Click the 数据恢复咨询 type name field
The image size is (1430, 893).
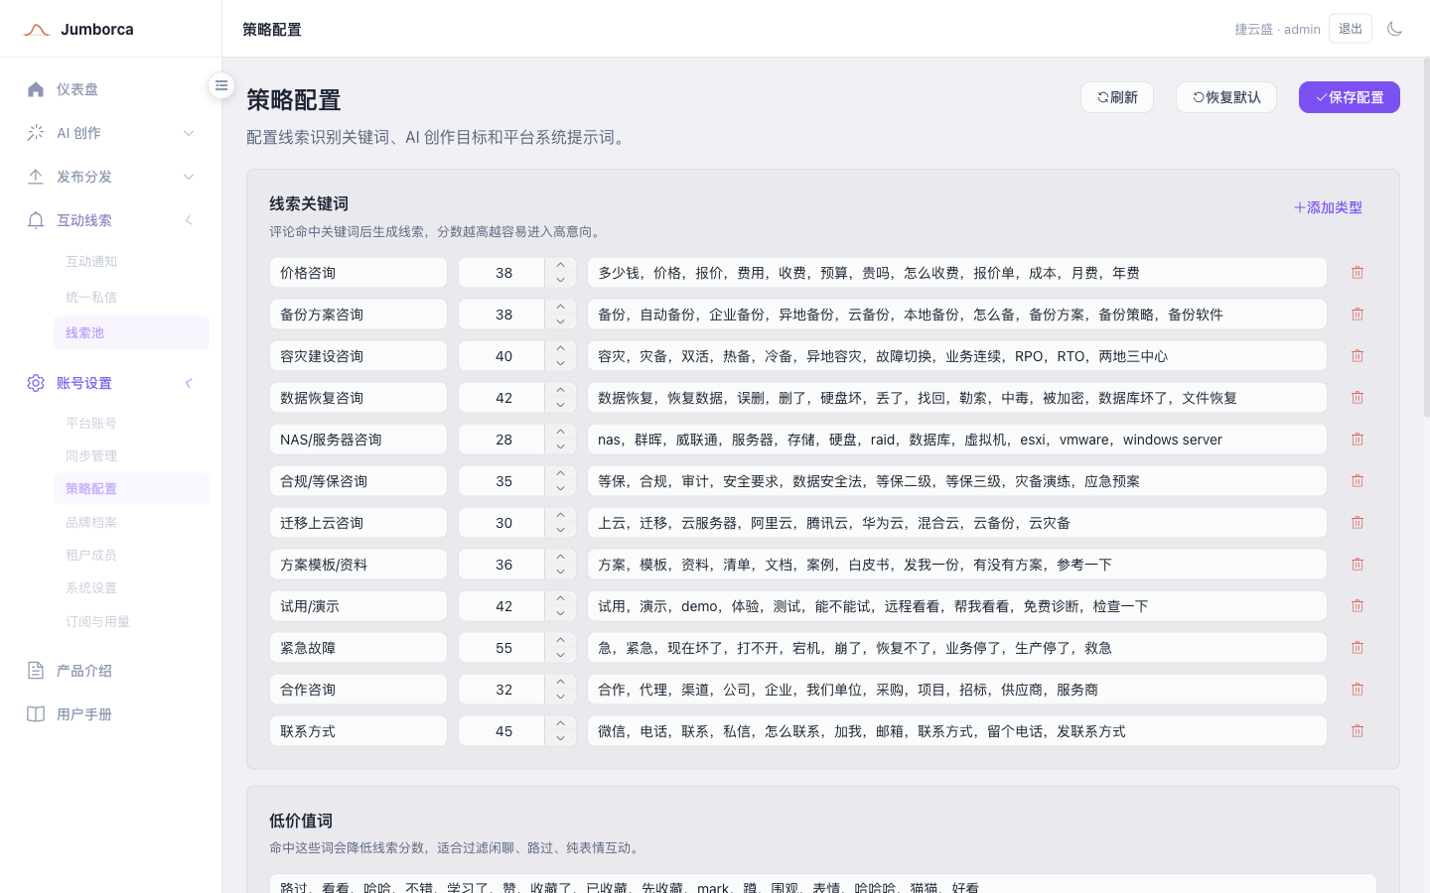[x=358, y=398]
